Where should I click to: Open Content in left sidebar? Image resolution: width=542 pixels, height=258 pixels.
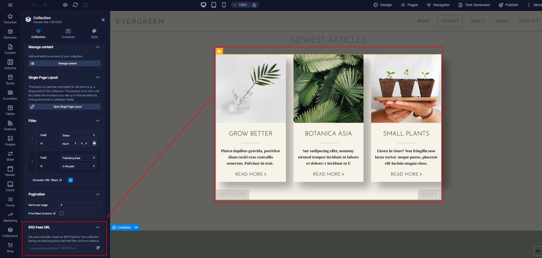pos(10,49)
